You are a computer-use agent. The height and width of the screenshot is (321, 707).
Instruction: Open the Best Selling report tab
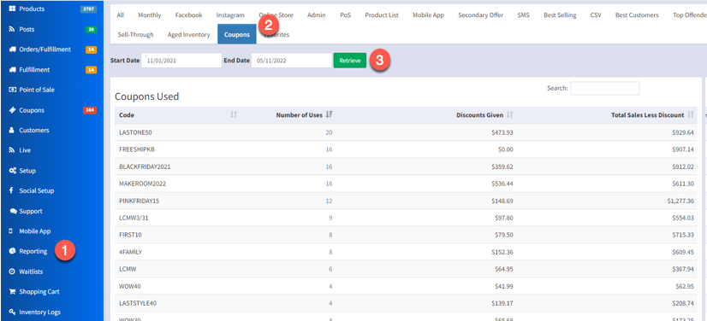[x=560, y=15]
